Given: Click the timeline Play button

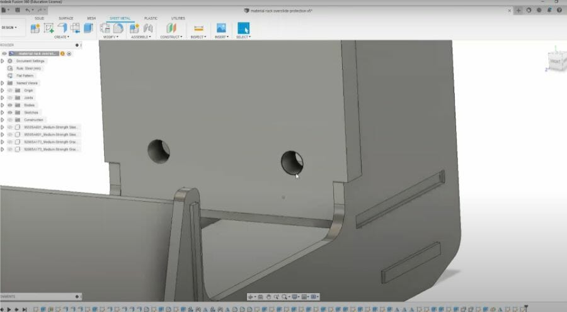Looking at the screenshot, I should 9,309.
